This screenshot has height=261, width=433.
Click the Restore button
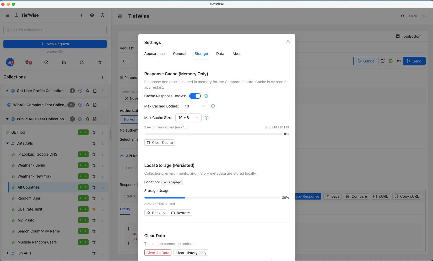click(180, 213)
